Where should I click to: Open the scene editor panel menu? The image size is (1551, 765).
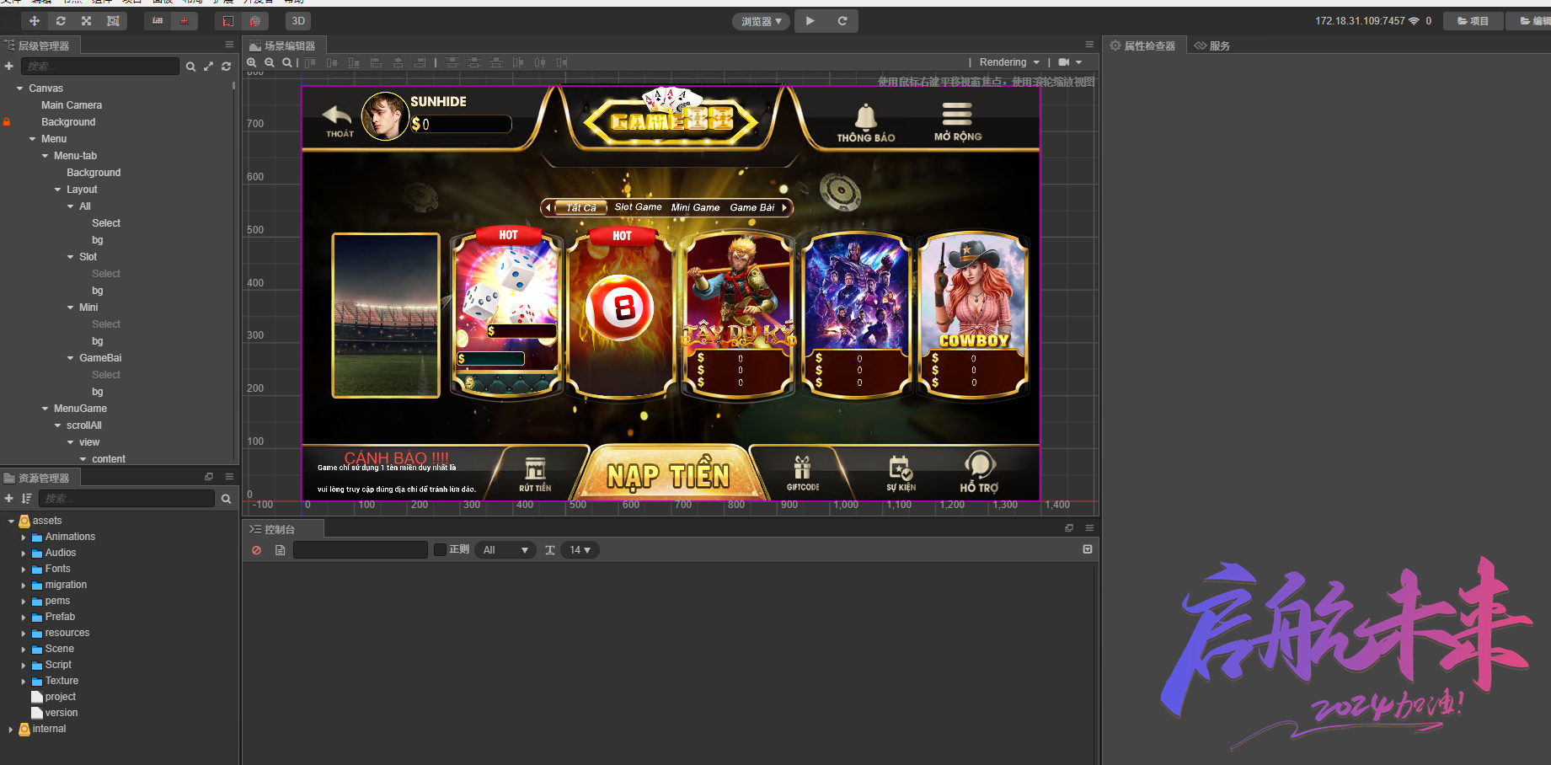[x=1089, y=45]
